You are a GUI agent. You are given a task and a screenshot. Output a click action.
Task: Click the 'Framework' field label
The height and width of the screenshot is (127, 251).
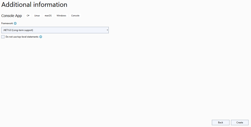coord(7,23)
